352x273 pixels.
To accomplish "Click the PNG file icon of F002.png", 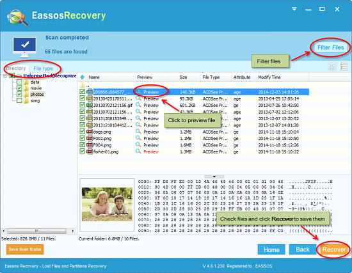I will pyautogui.click(x=90, y=138).
